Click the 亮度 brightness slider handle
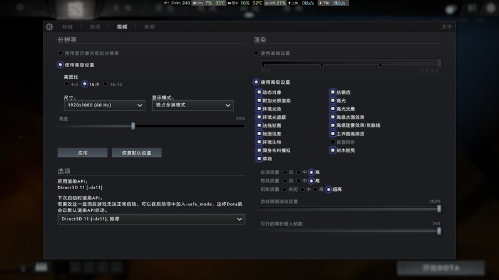This screenshot has width=499, height=280. click(x=133, y=126)
